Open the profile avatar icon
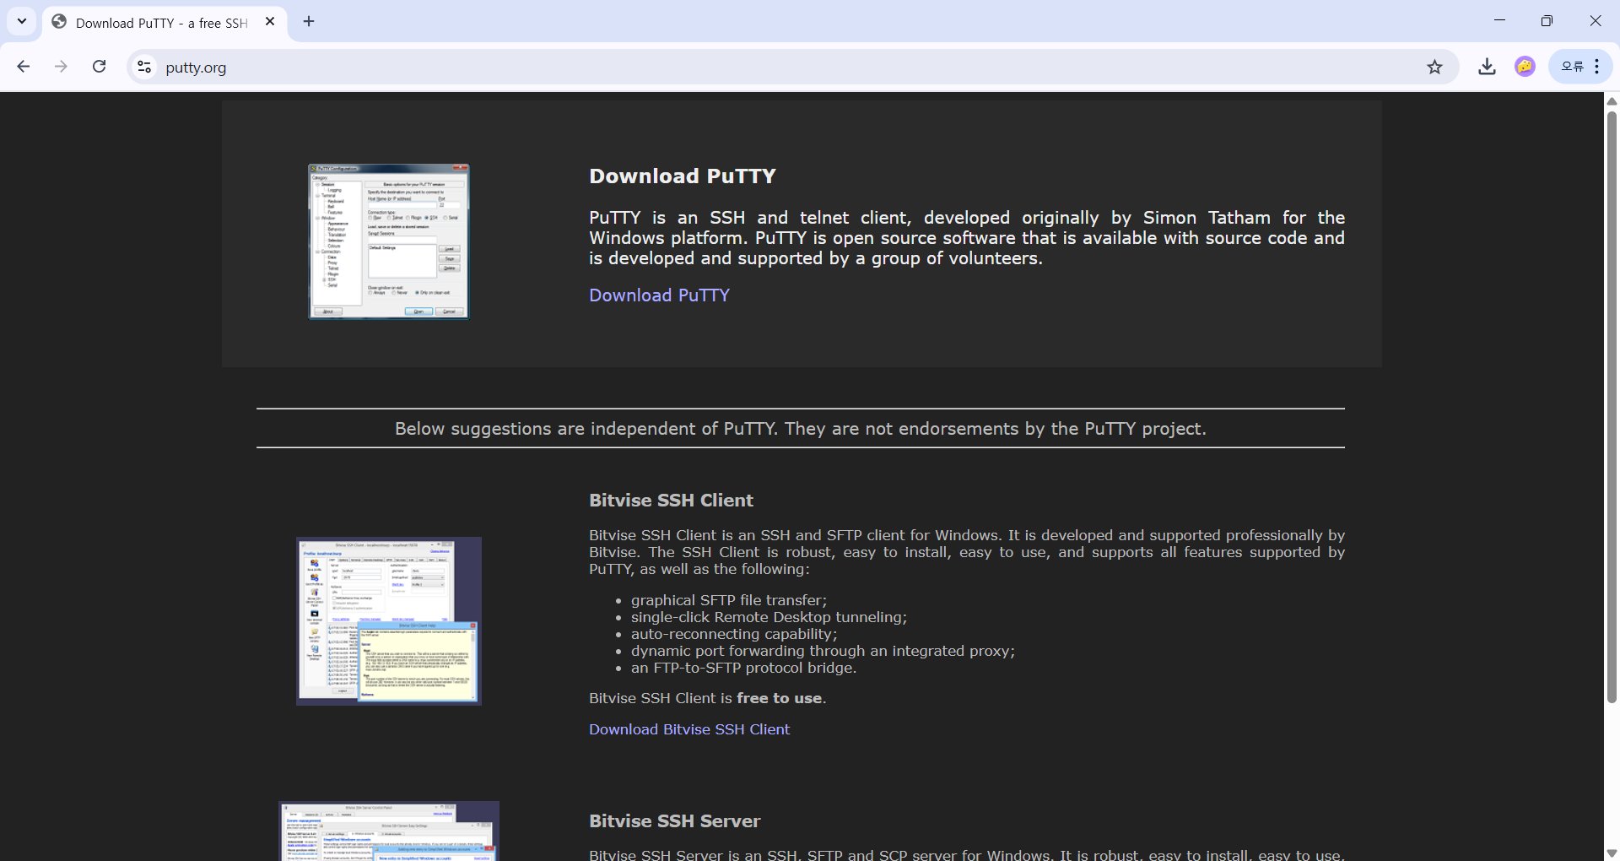Viewport: 1620px width, 861px height. coord(1525,67)
